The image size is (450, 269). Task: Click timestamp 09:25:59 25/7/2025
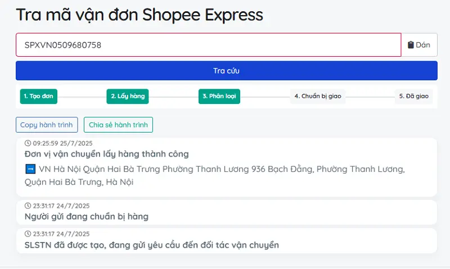62,143
